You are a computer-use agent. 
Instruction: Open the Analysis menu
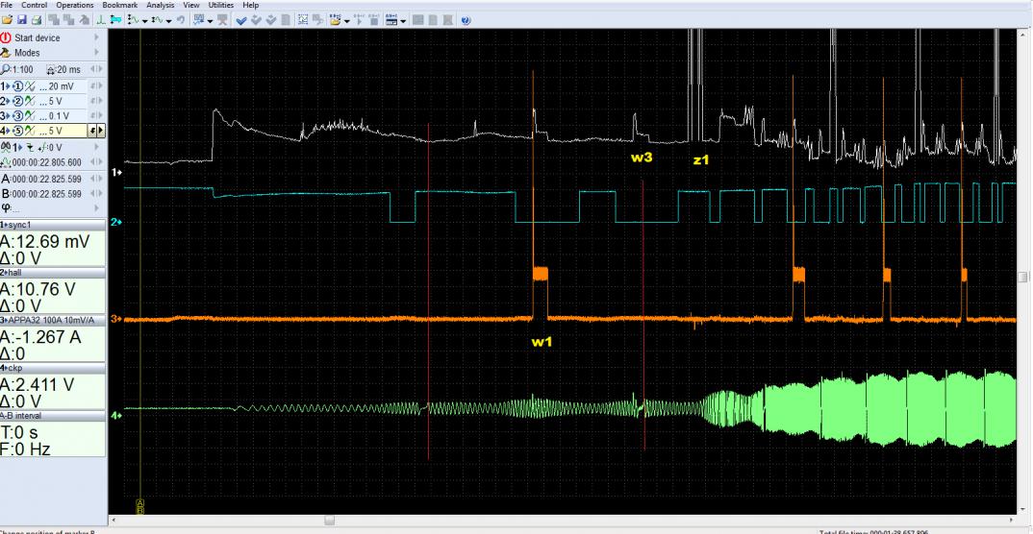click(161, 5)
